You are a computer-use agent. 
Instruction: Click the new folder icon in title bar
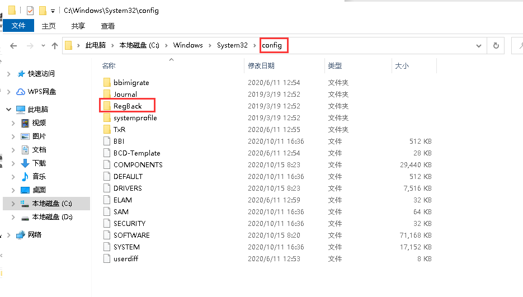[x=43, y=11]
